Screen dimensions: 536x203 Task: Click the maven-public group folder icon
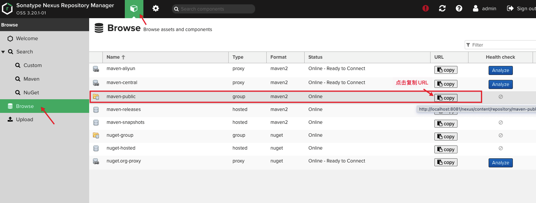click(96, 97)
